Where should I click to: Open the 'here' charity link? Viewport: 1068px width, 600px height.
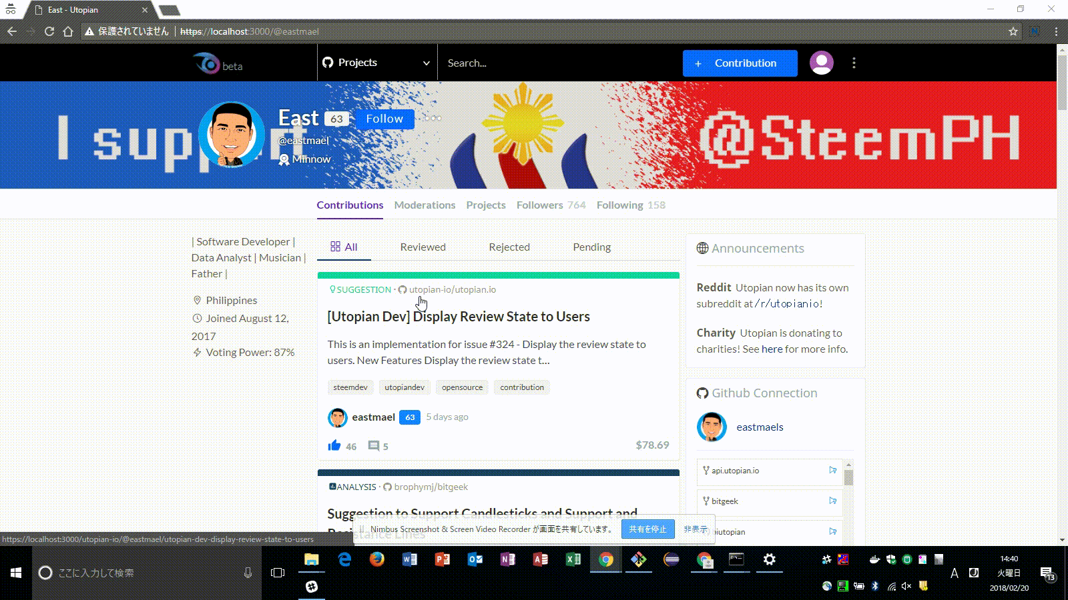772,349
